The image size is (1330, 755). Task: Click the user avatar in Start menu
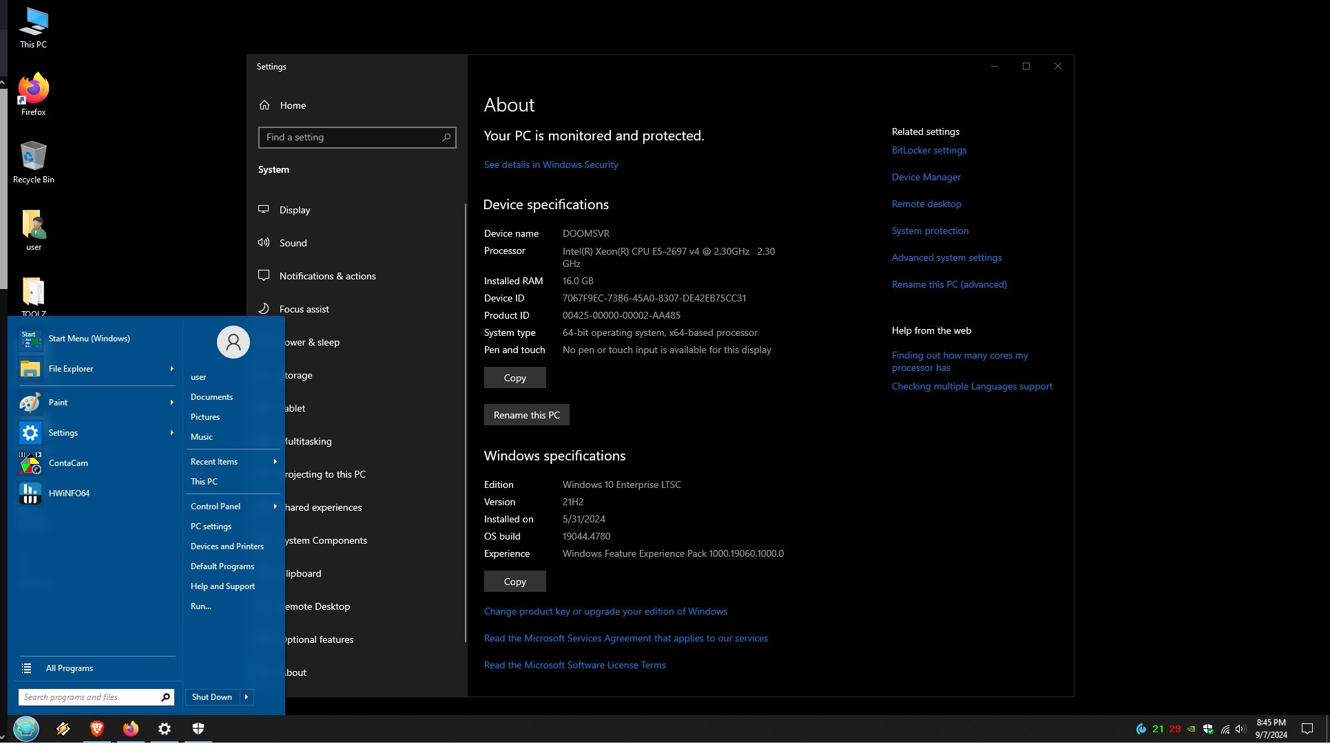coord(233,342)
